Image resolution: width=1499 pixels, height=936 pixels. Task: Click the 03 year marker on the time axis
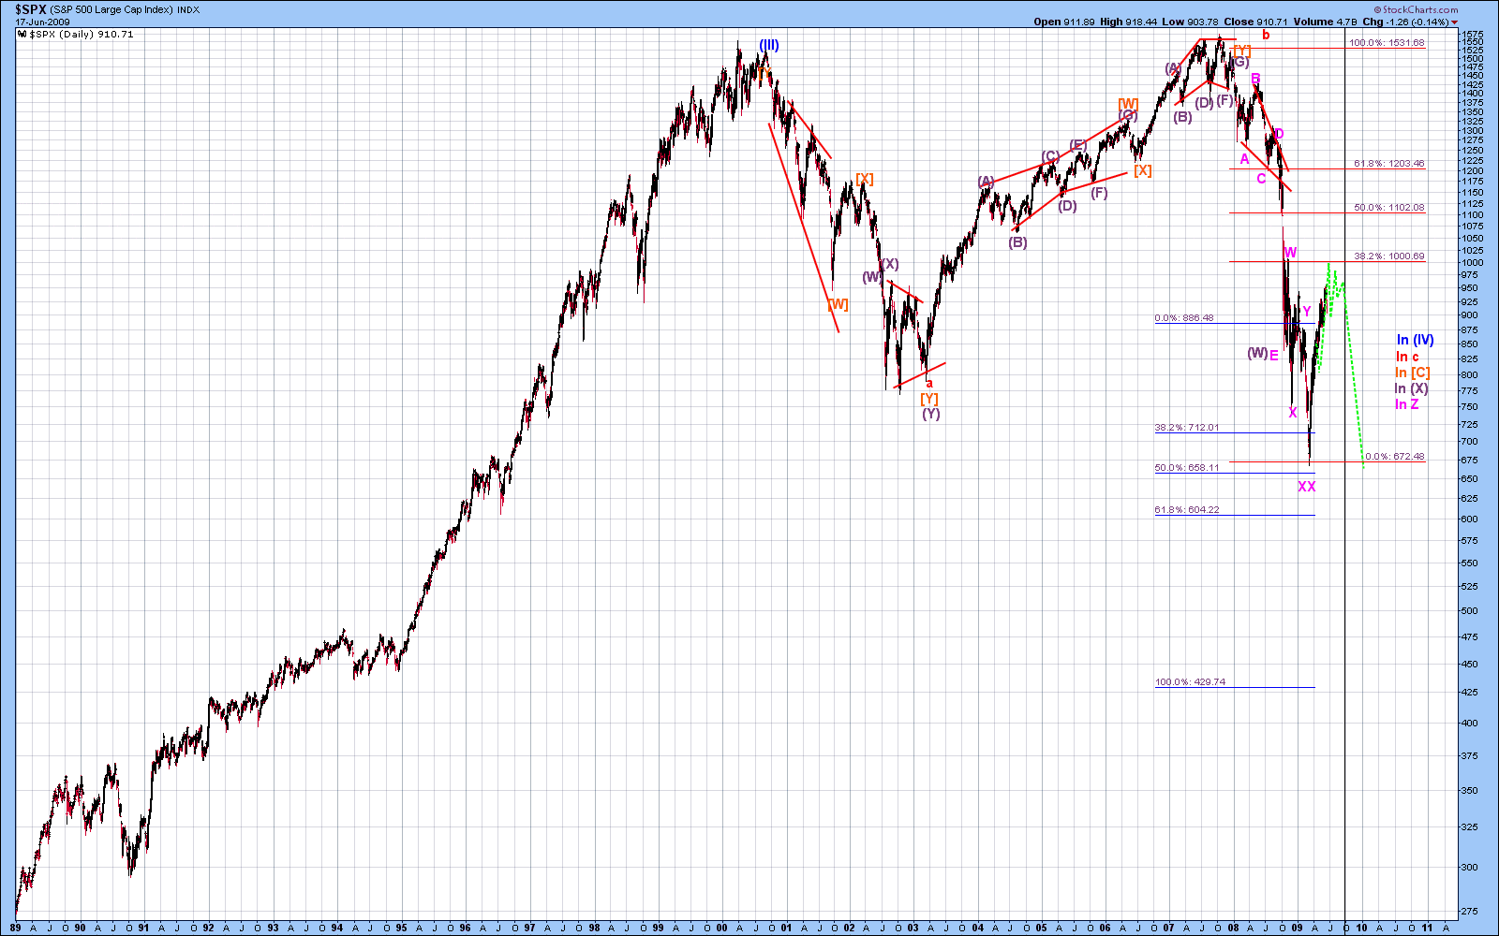(x=913, y=928)
